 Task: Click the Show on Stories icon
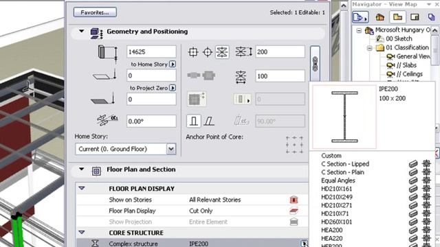294,200
